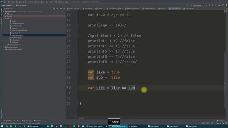Toggle the Structure side tool window button
228x128 pixels.
point(1,23)
